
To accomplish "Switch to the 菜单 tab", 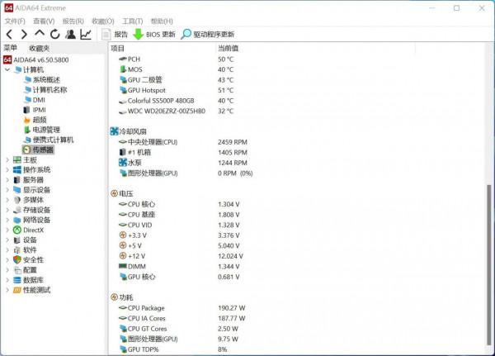I will pos(10,48).
